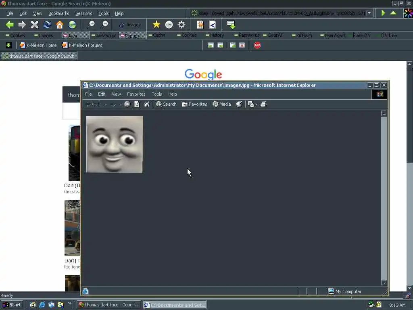Click the Images toolbar button in K-Meleon
413x310 pixels.
click(130, 25)
